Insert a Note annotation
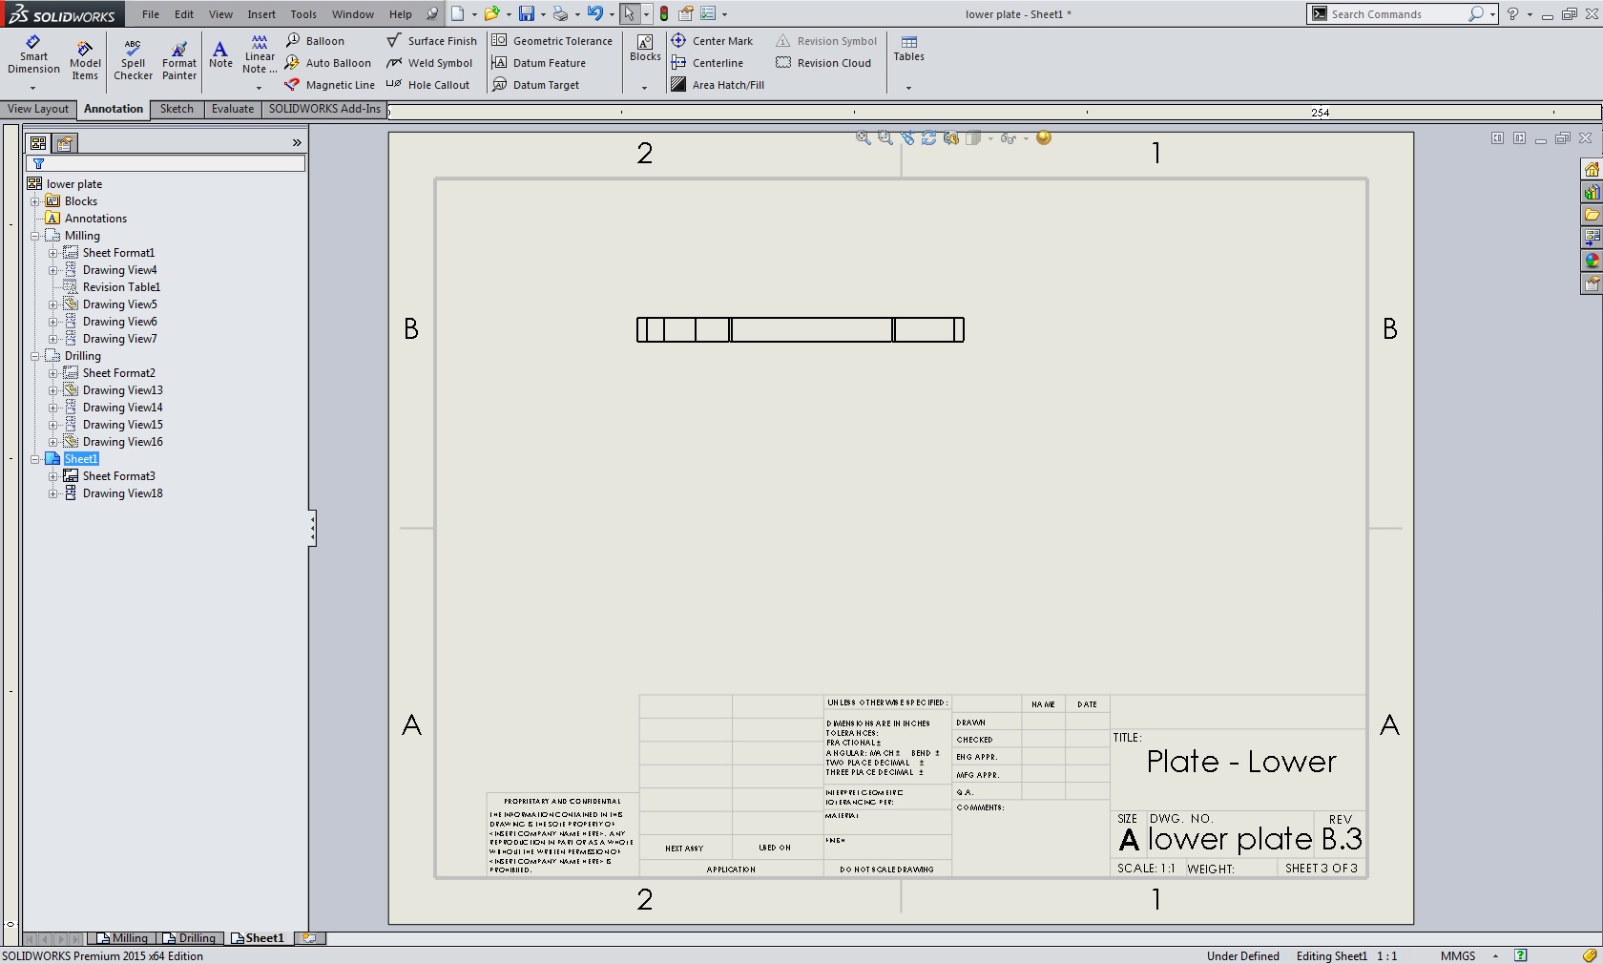This screenshot has height=964, width=1603. pyautogui.click(x=220, y=54)
